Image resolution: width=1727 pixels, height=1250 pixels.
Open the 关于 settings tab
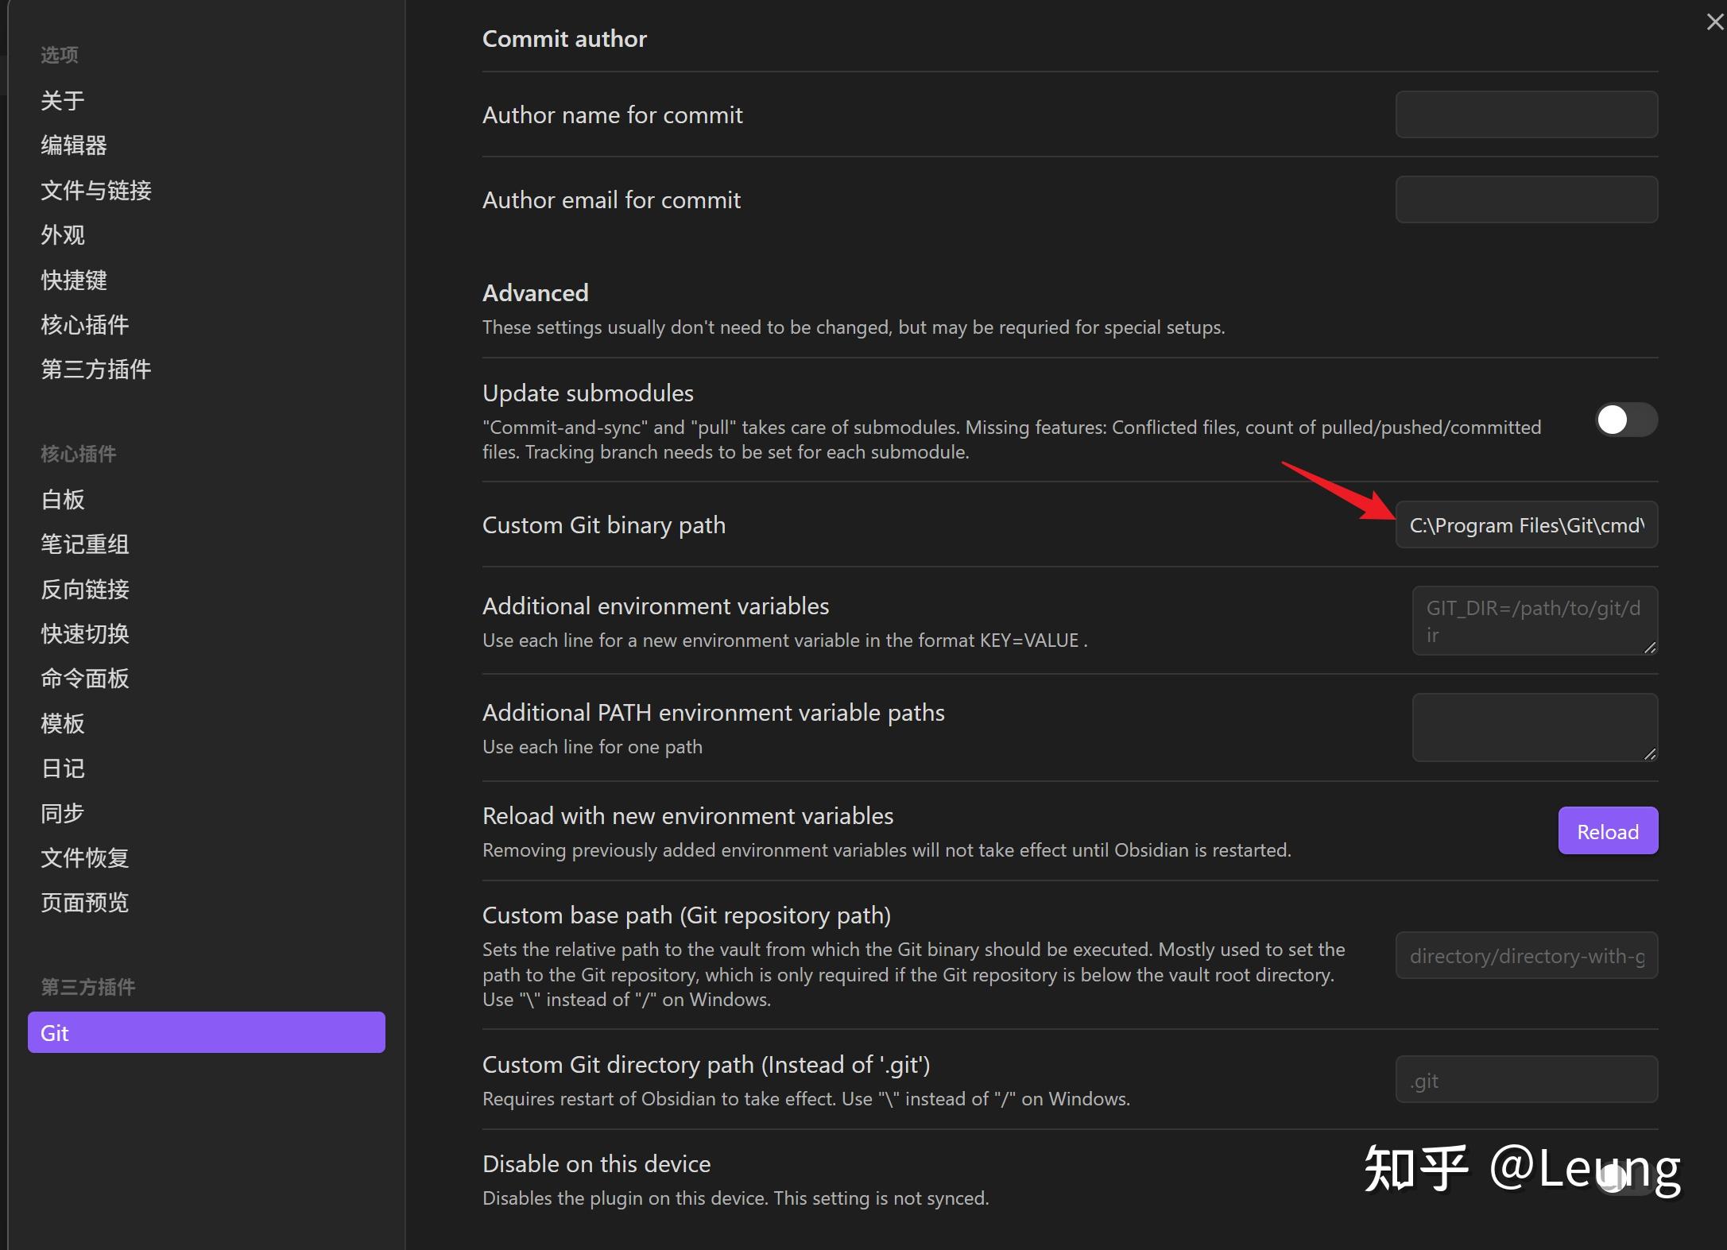click(x=63, y=101)
